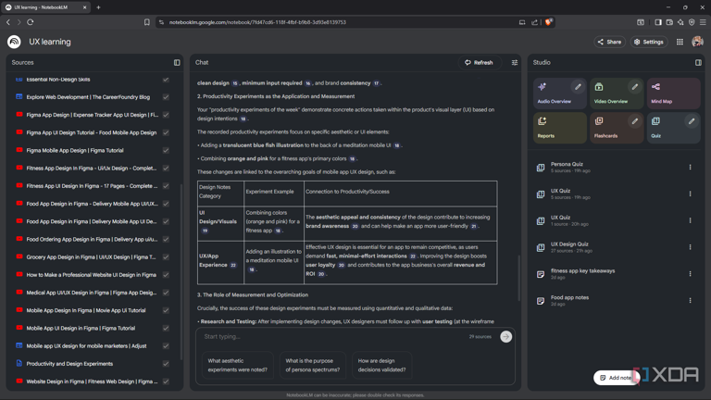Uncheck Website Design in Figma Fitness source
Screen dimensions: 711x400
(x=166, y=381)
